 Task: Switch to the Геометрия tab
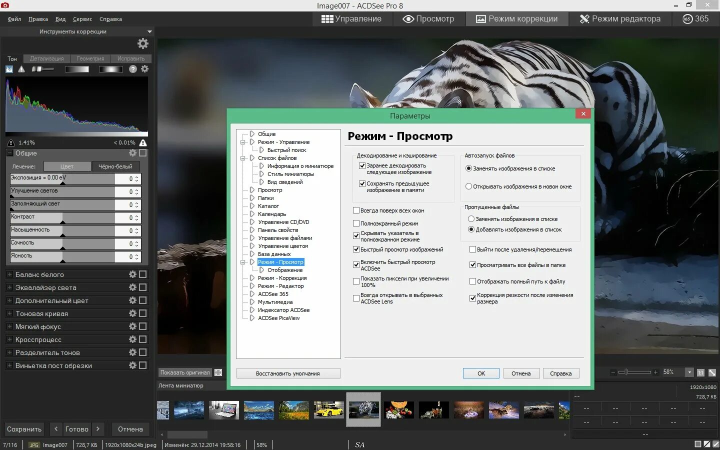point(90,58)
